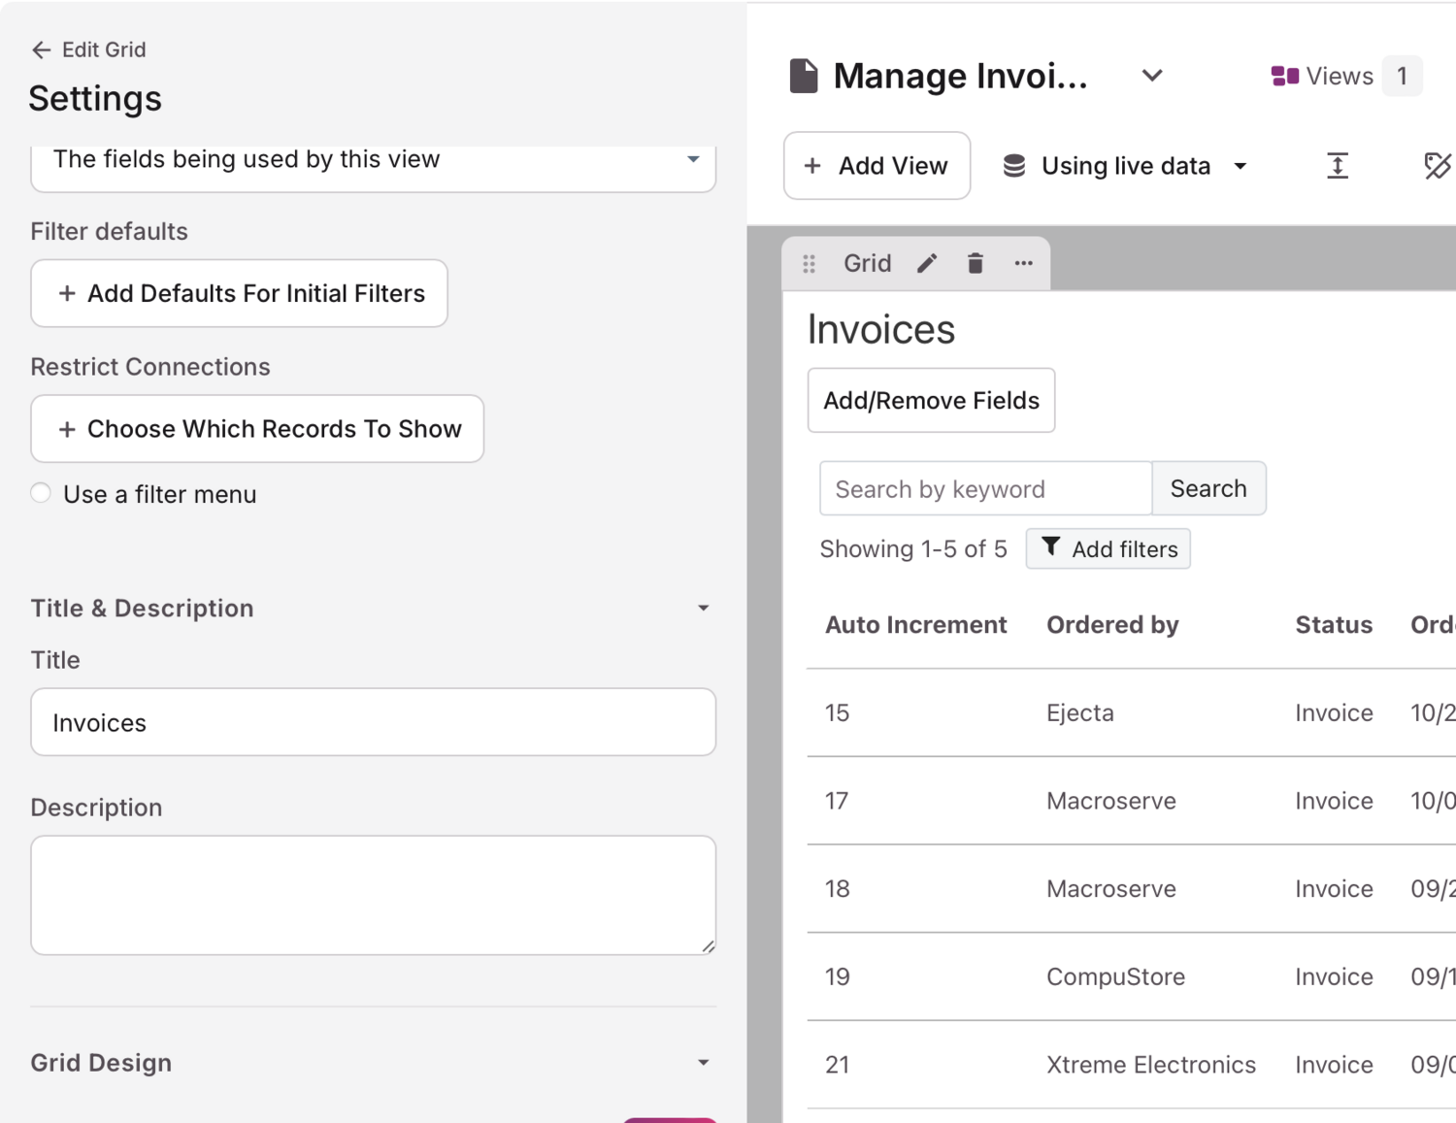The width and height of the screenshot is (1456, 1123).
Task: Open the Using live data dropdown
Action: point(1125,165)
